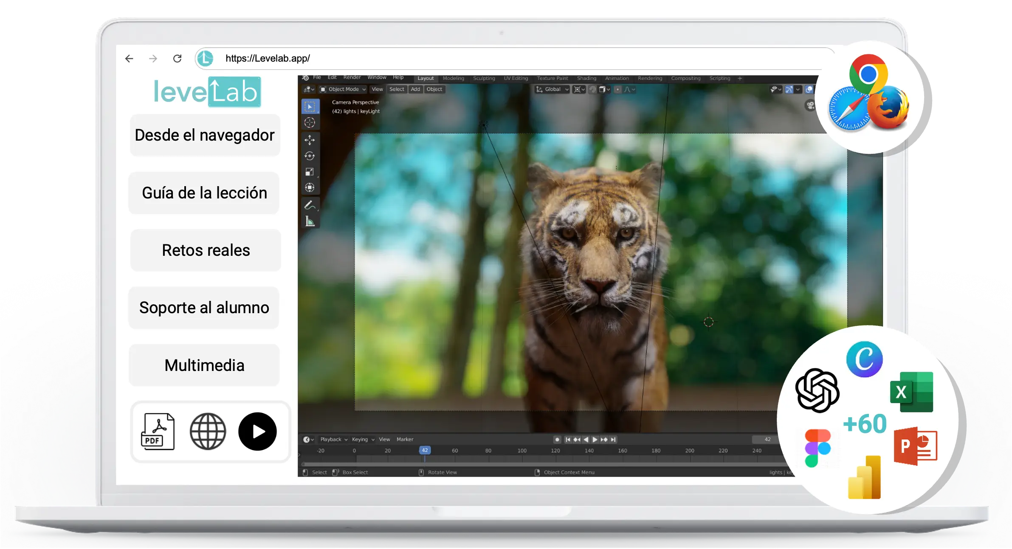Image resolution: width=1012 pixels, height=549 pixels.
Task: Select the Move tool in toolbar
Action: [310, 140]
